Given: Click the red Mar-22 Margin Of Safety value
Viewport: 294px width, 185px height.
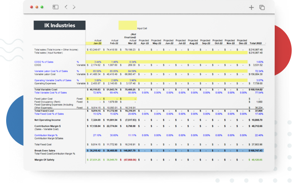Looking at the screenshot, I should [x=129, y=159].
